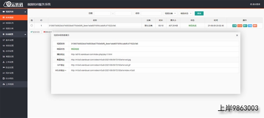
Task: Click the end date input field
Action: 123,13
